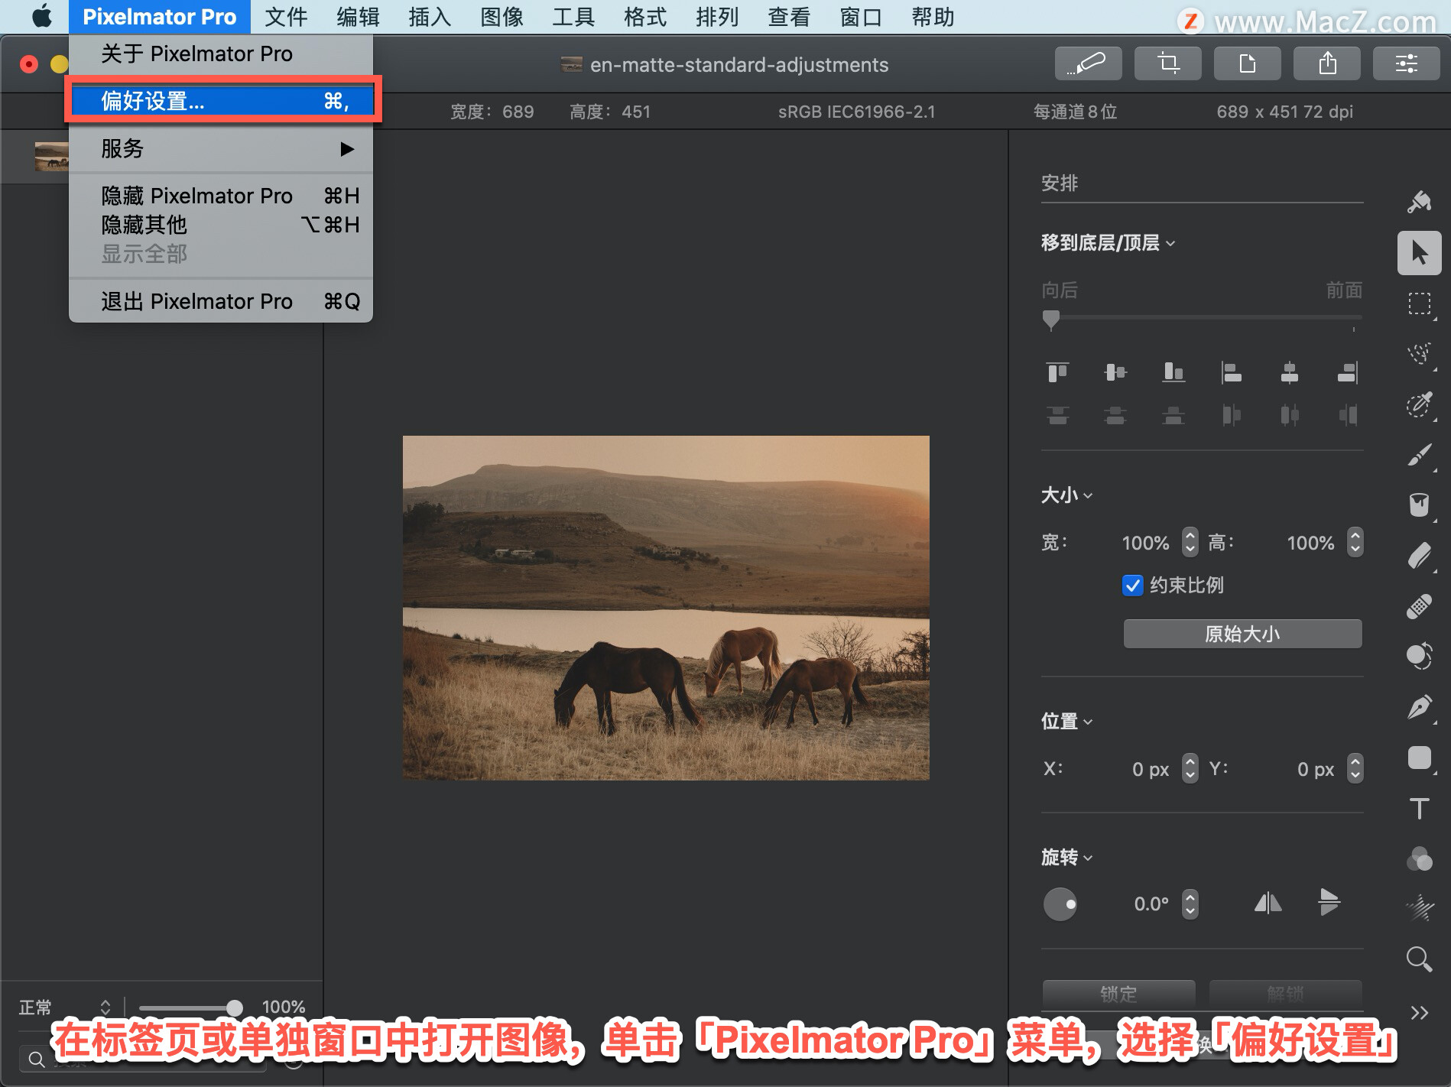Align layers to left edges

coord(1232,372)
